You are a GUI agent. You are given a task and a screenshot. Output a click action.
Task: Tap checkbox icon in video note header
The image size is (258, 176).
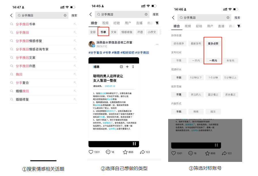121,67
